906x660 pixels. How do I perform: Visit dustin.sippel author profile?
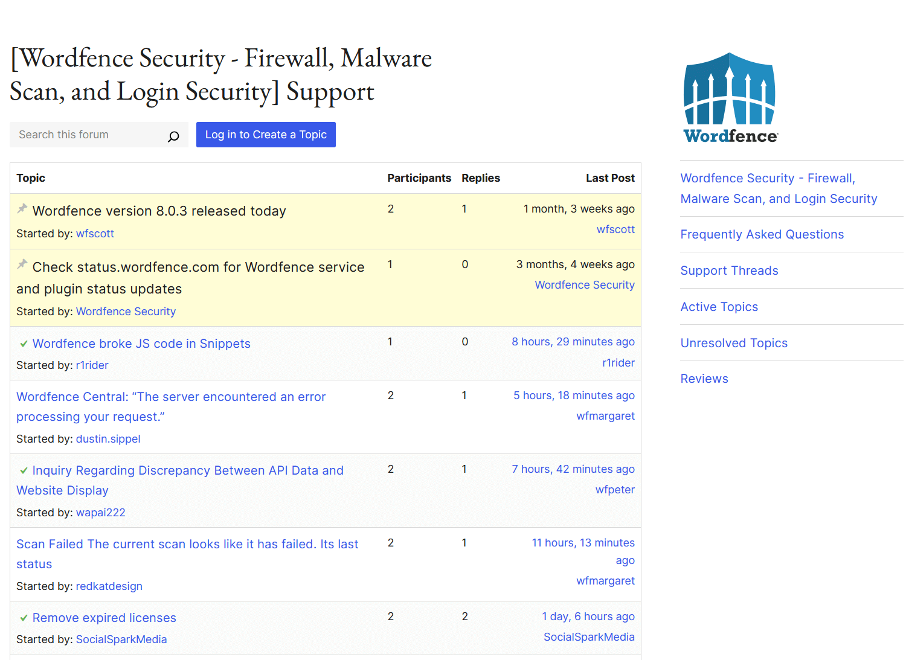coord(108,439)
